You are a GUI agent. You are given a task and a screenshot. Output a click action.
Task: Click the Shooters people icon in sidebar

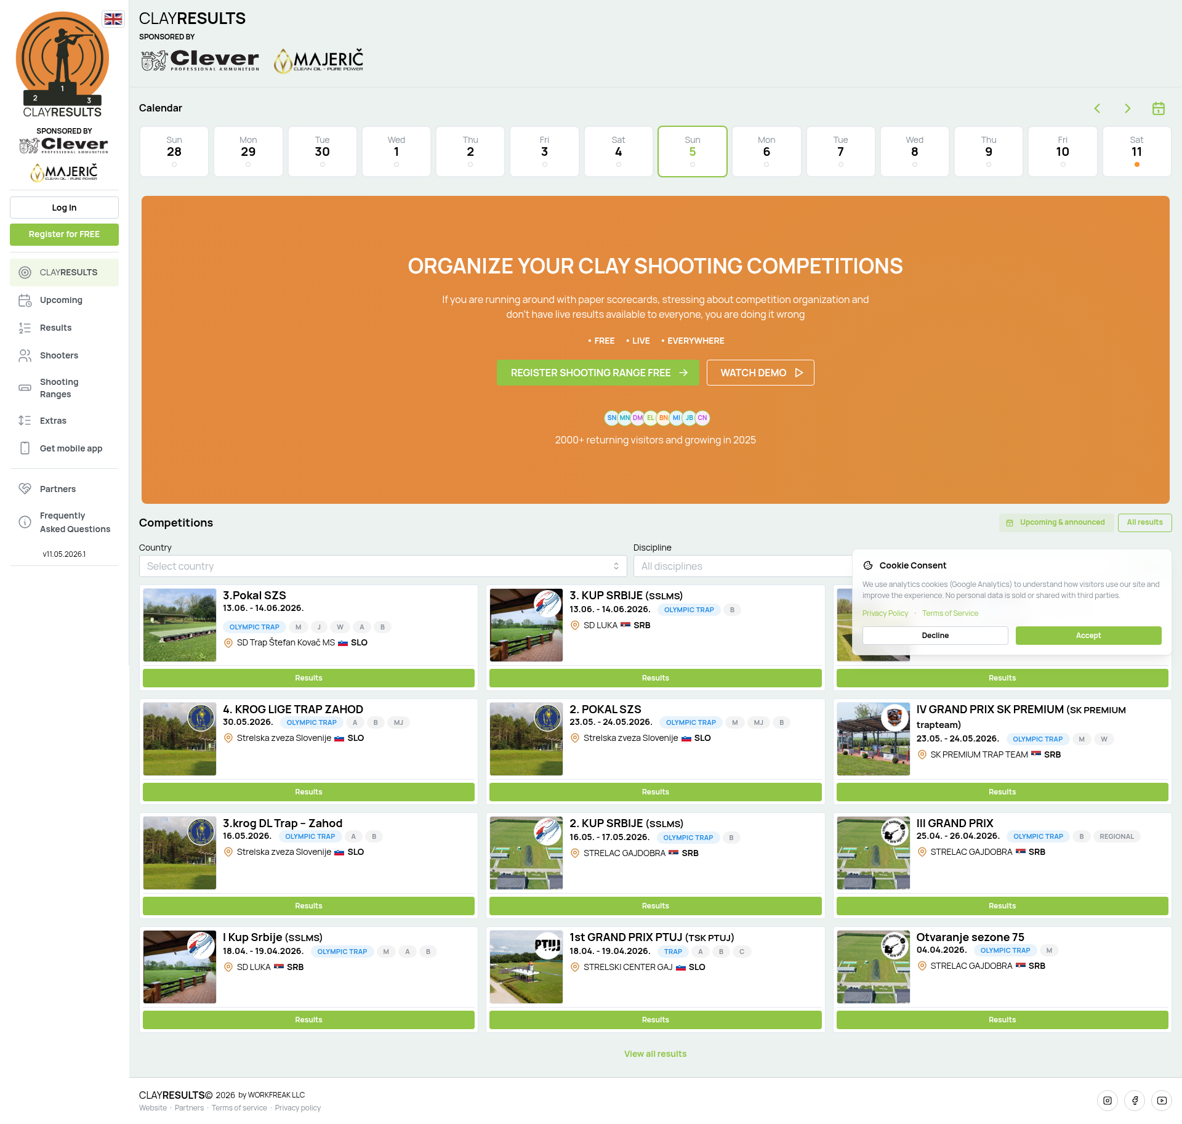tap(25, 356)
